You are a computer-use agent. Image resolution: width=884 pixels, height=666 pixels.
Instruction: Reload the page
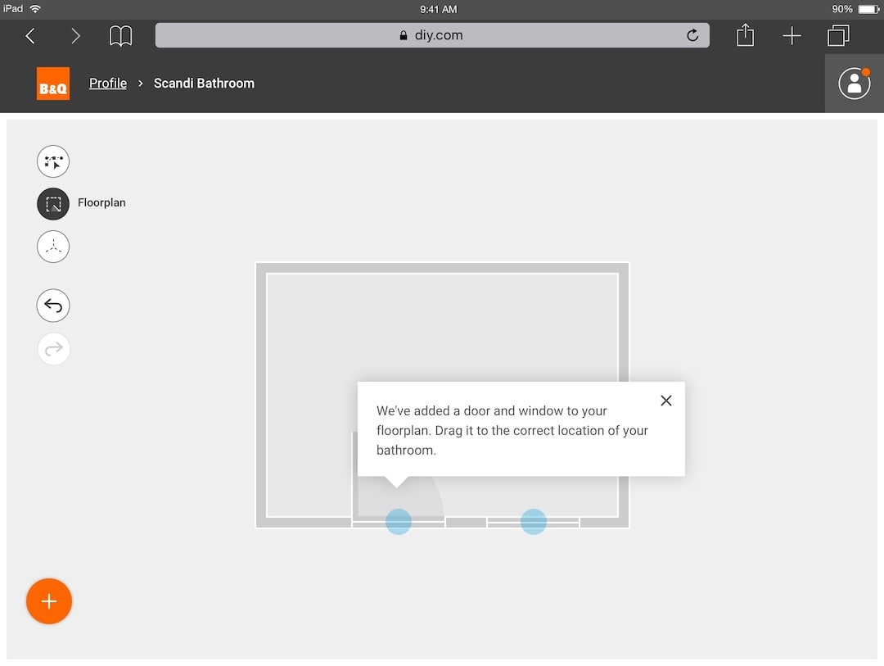[693, 35]
